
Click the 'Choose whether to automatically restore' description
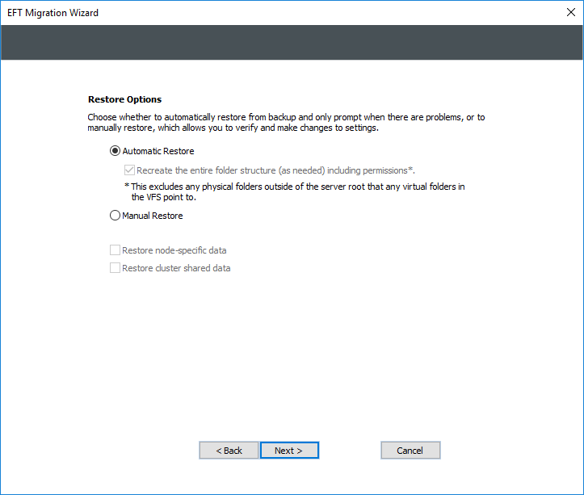point(286,122)
